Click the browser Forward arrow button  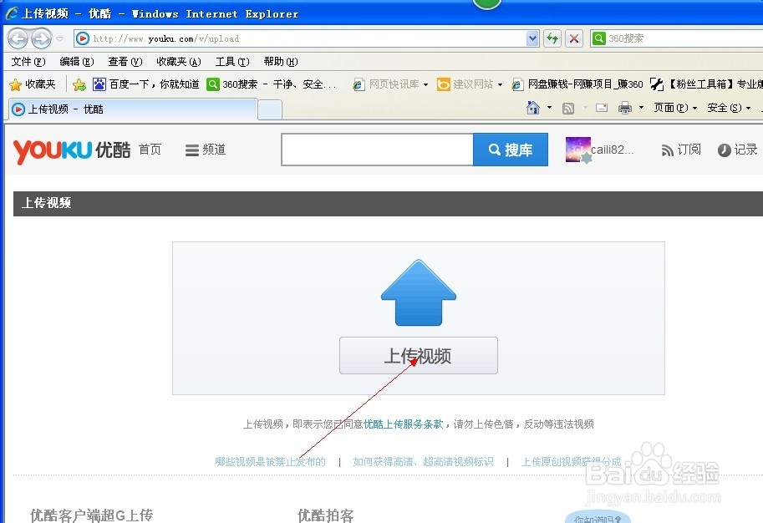click(41, 38)
